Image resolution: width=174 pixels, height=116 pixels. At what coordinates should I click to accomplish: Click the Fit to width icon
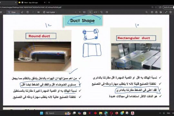pyautogui.click(x=84, y=12)
